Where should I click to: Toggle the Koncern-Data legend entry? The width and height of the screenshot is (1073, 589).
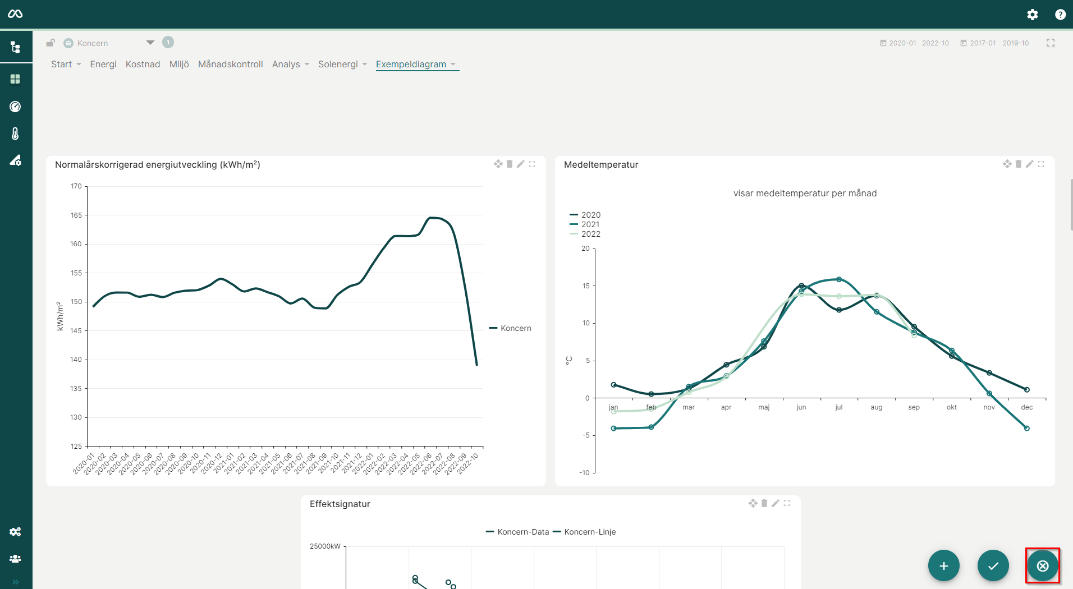click(x=517, y=532)
